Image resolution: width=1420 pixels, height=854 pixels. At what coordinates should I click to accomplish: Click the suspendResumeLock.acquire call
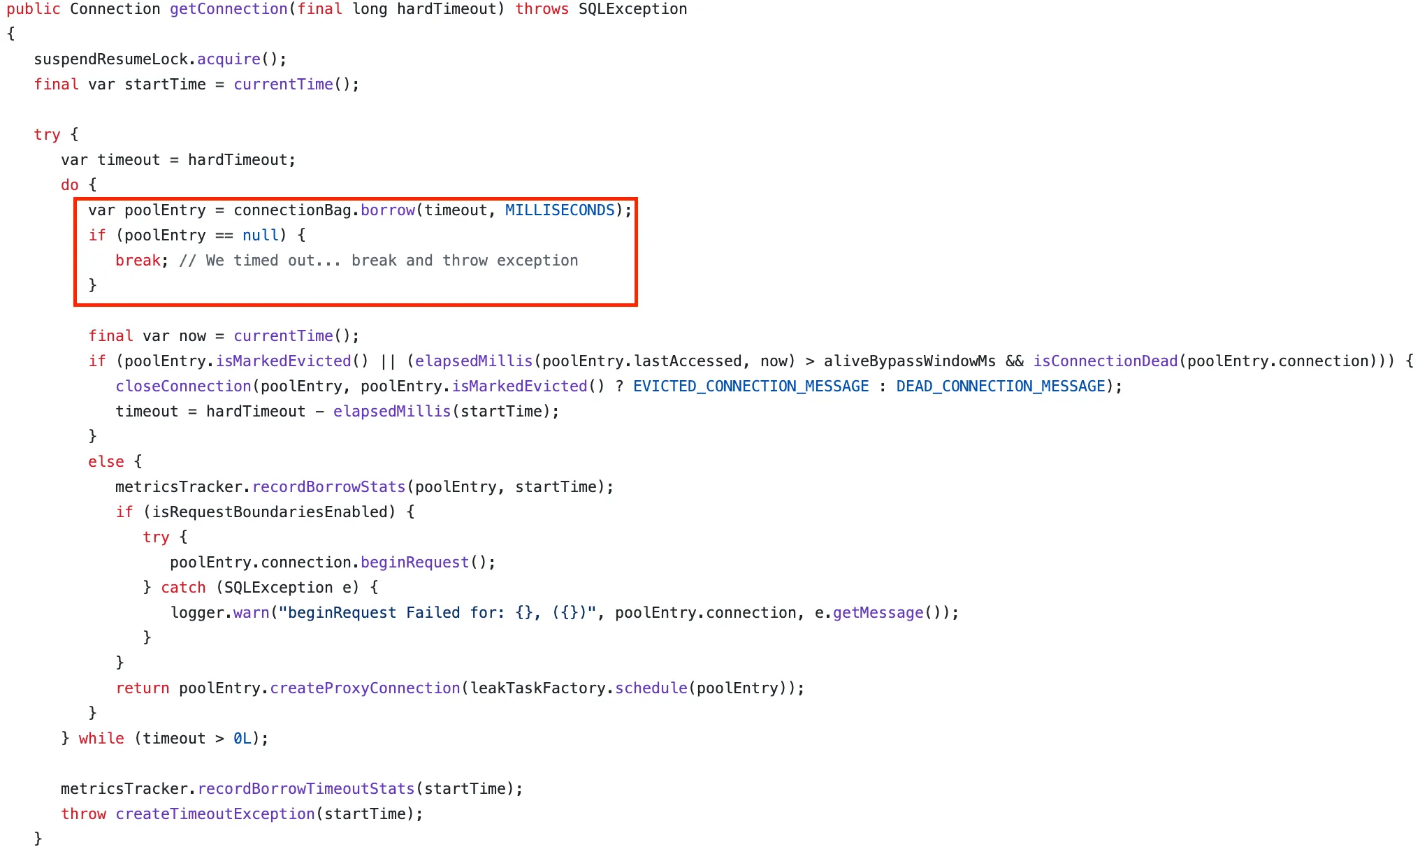229,59
